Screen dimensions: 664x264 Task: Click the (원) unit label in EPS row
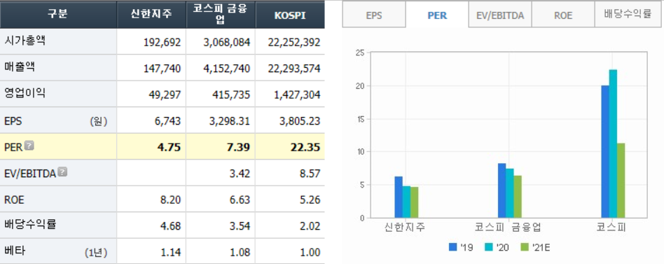pyautogui.click(x=98, y=122)
